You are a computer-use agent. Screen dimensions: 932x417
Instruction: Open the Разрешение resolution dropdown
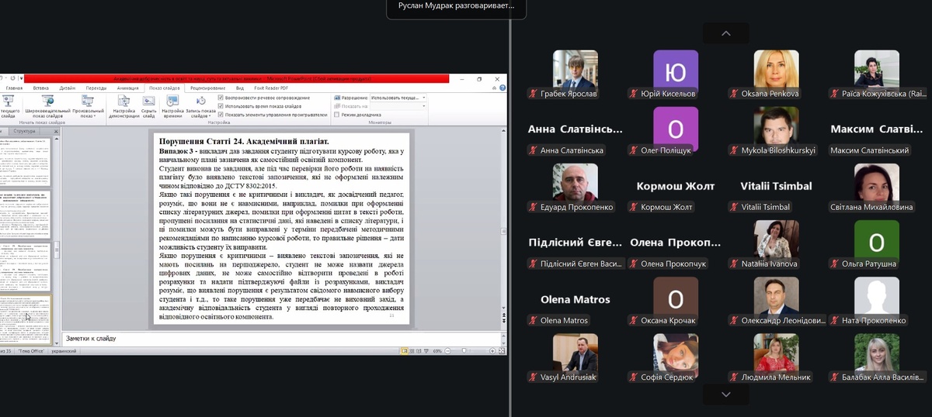click(398, 98)
